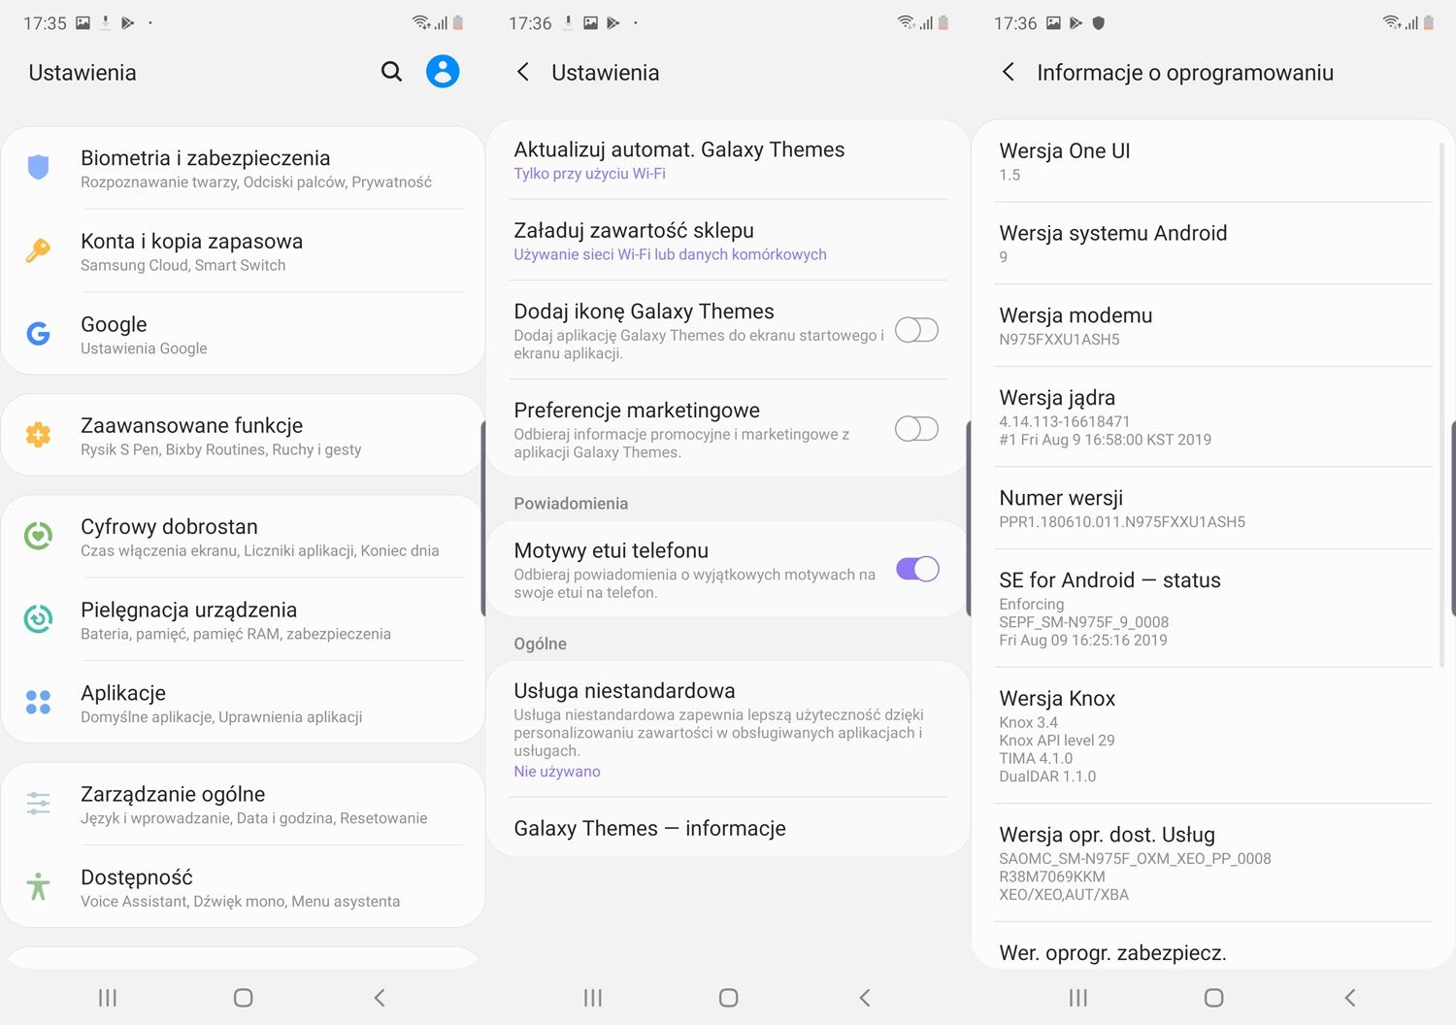Open Zaawansowane funkcje entry
This screenshot has height=1025, width=1456.
243,435
